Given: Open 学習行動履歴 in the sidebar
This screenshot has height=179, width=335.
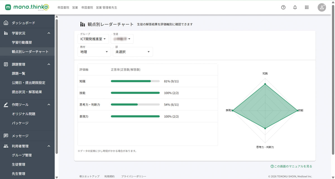Looking at the screenshot, I should (22, 43).
